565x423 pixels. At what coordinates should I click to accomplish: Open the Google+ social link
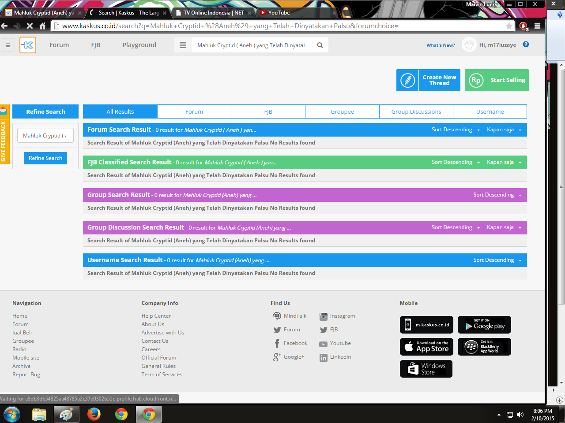click(289, 357)
